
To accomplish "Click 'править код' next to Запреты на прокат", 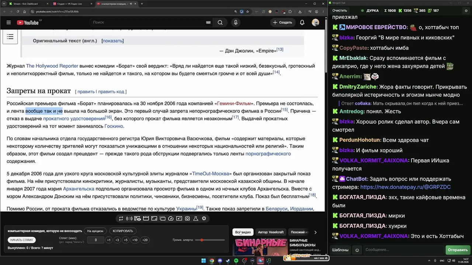I will (x=111, y=92).
